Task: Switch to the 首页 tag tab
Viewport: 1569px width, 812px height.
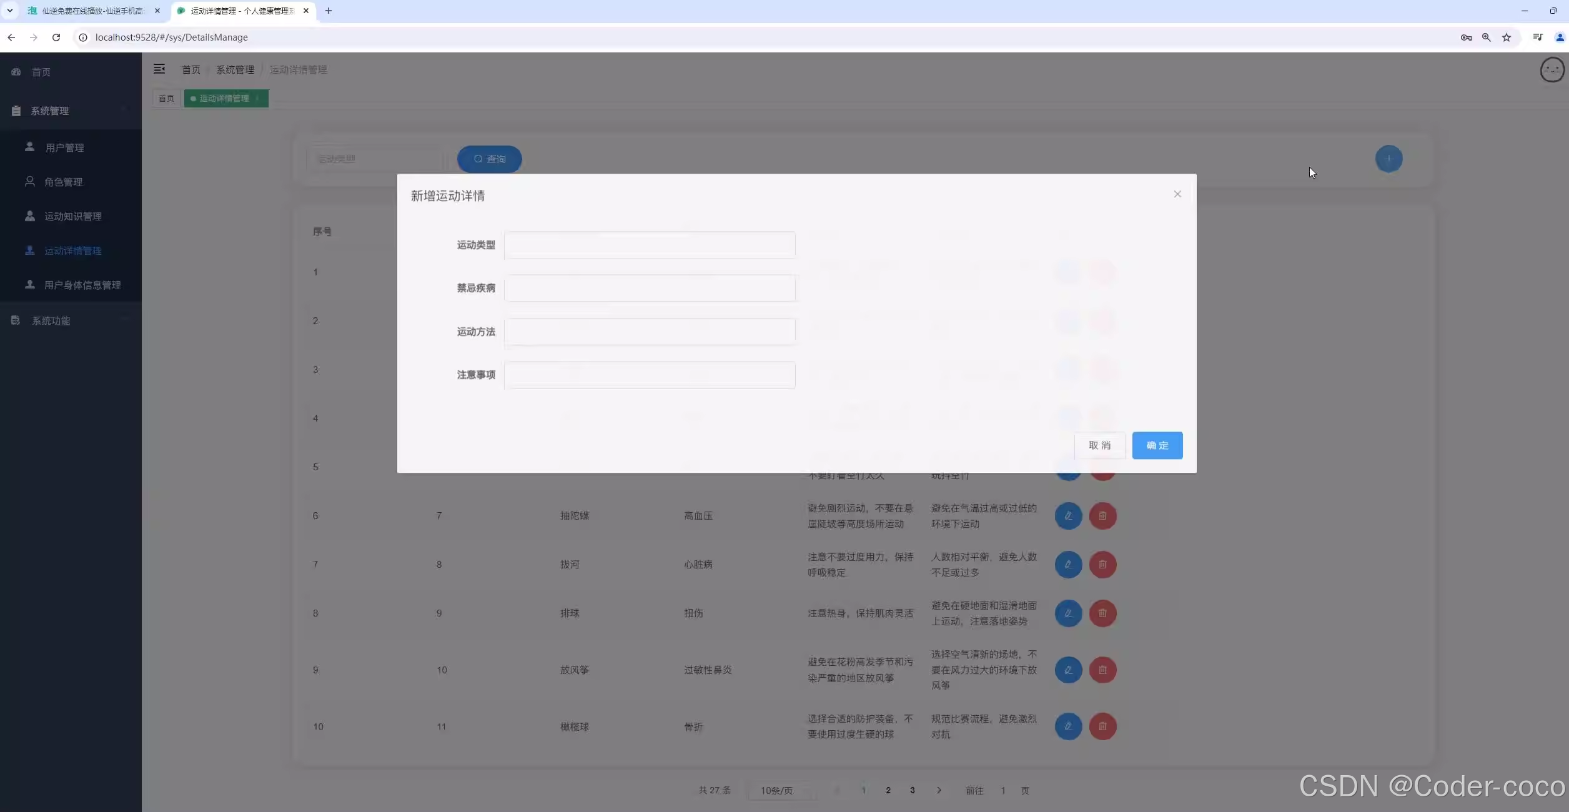Action: click(166, 98)
